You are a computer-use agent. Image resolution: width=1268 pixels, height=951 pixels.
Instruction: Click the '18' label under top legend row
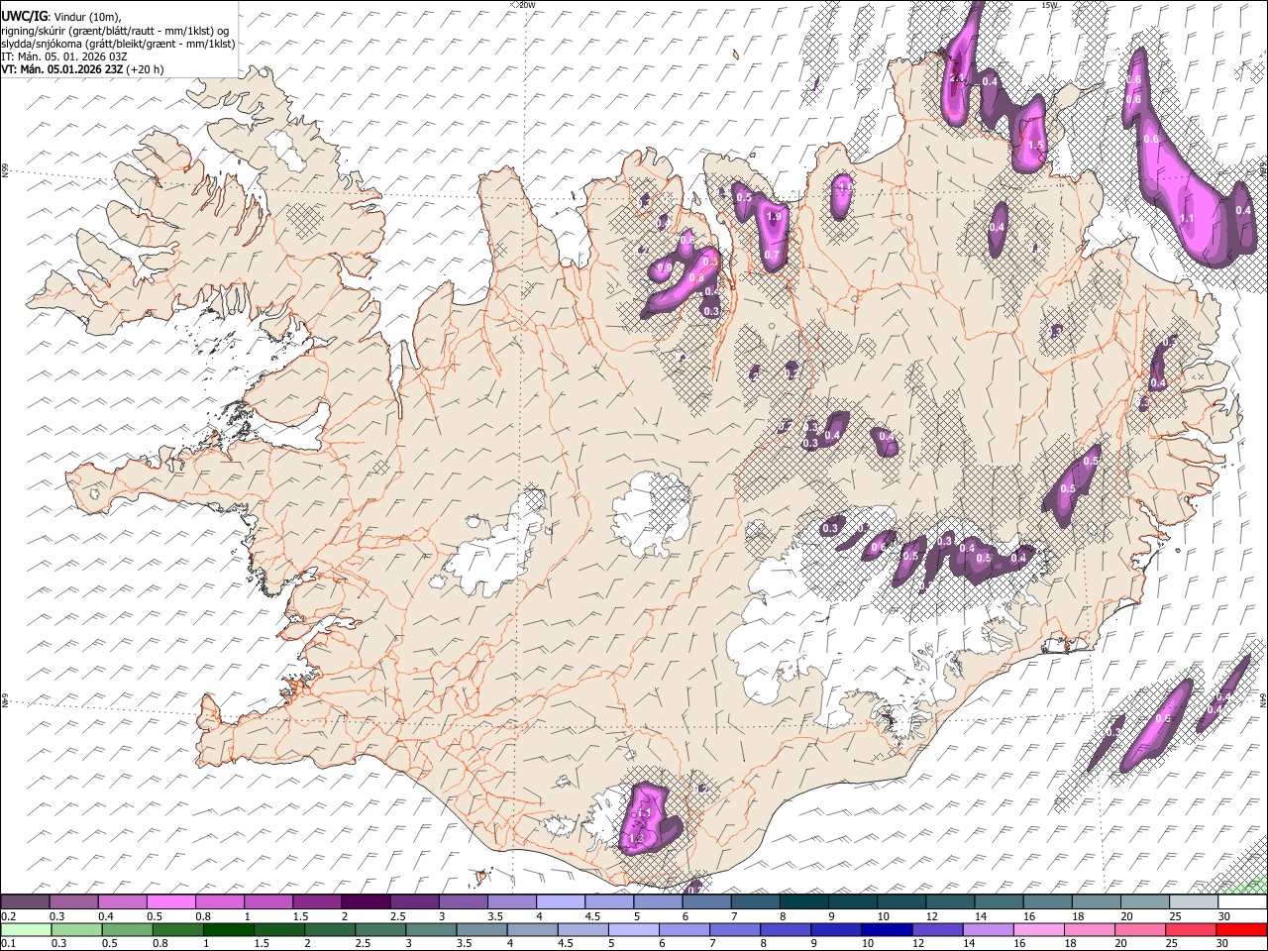(x=1078, y=916)
